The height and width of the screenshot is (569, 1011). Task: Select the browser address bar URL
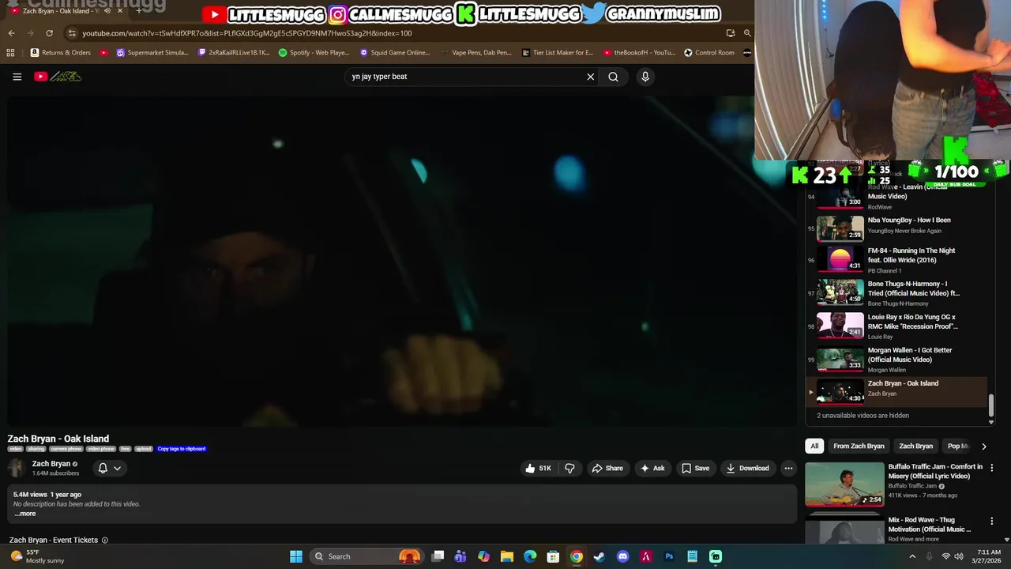point(247,33)
